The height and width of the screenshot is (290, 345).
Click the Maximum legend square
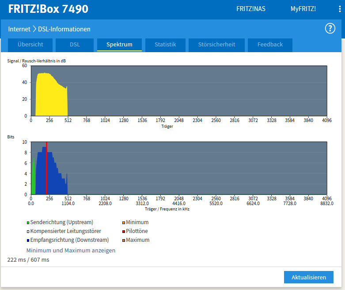click(x=124, y=240)
